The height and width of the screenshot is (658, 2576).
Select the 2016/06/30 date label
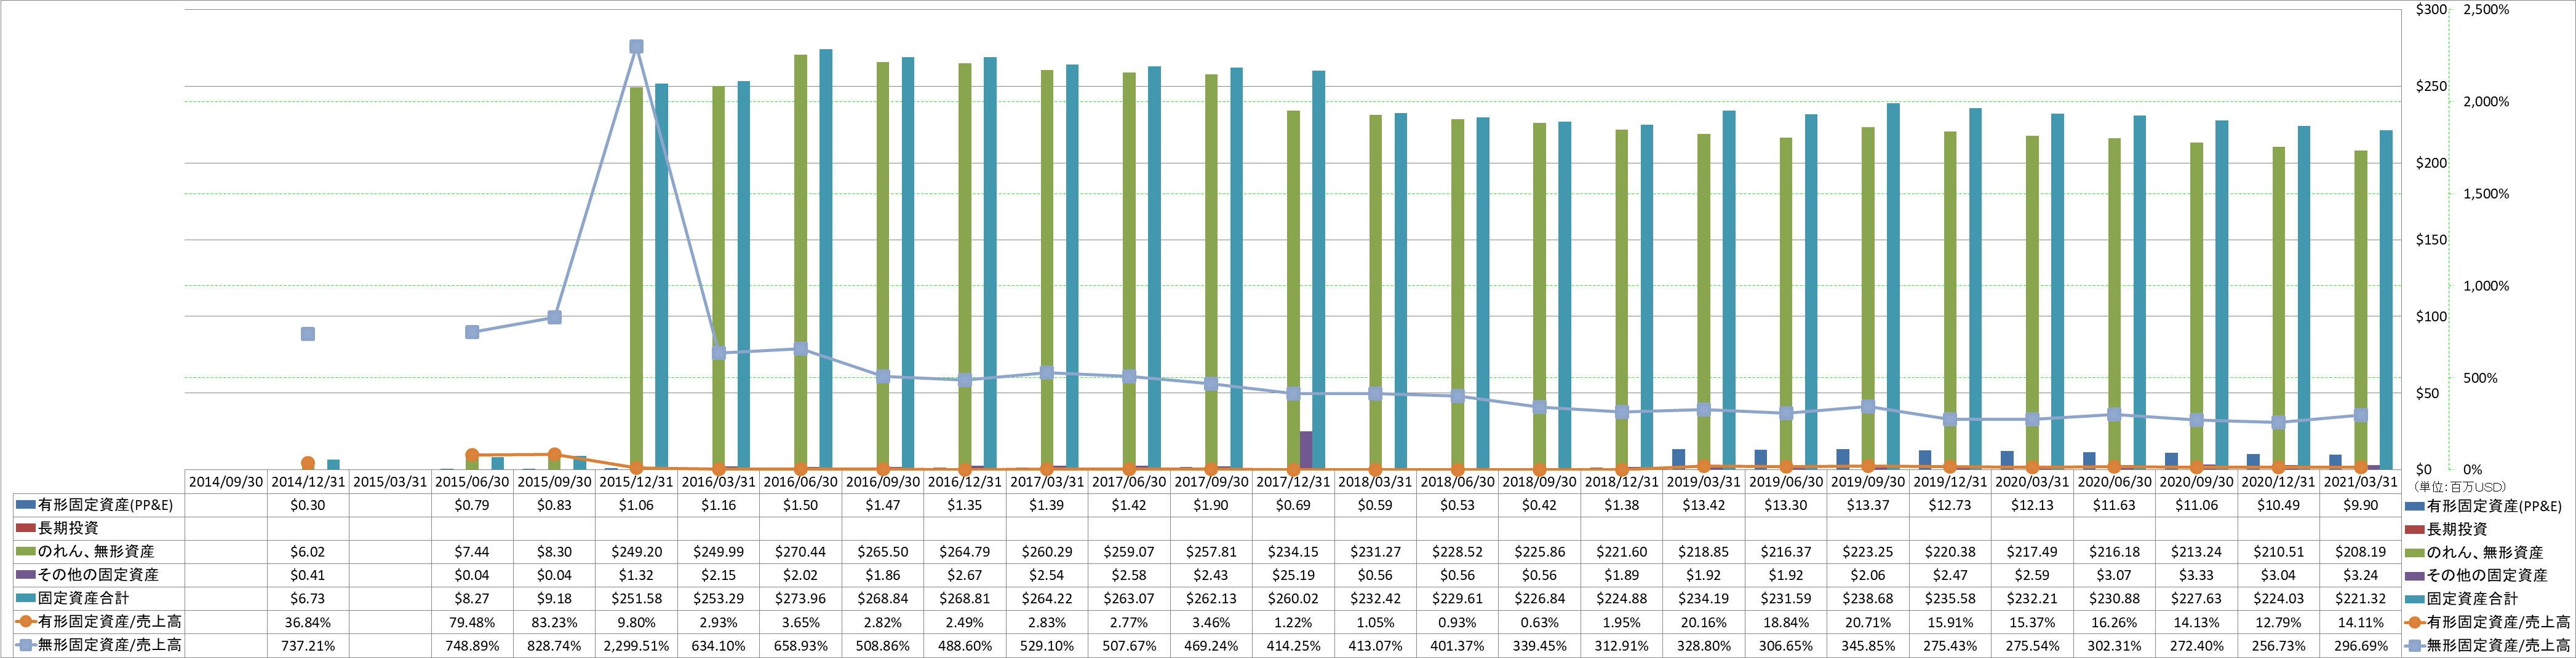pos(800,481)
